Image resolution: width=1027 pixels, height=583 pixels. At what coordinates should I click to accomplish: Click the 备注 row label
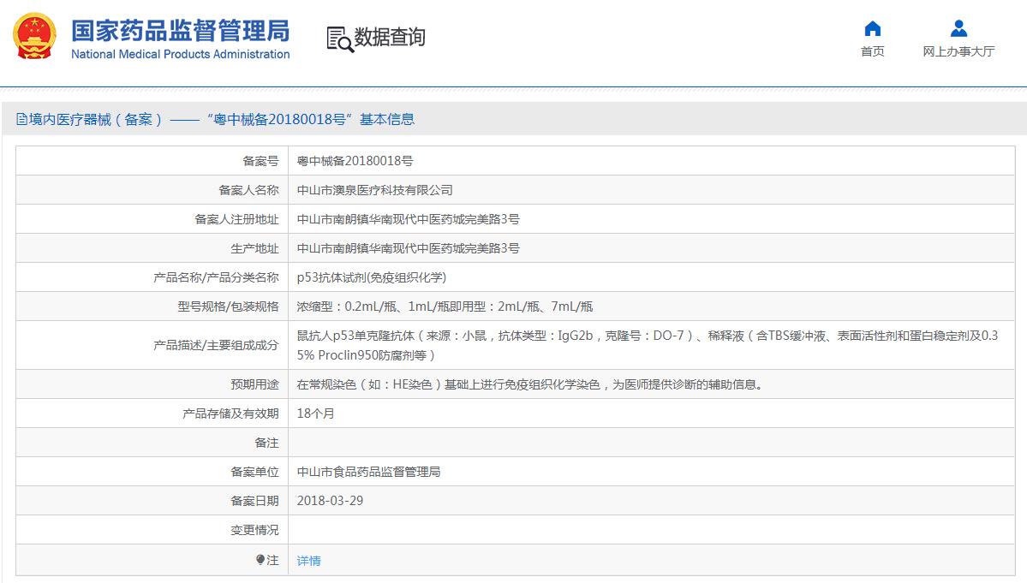(266, 443)
